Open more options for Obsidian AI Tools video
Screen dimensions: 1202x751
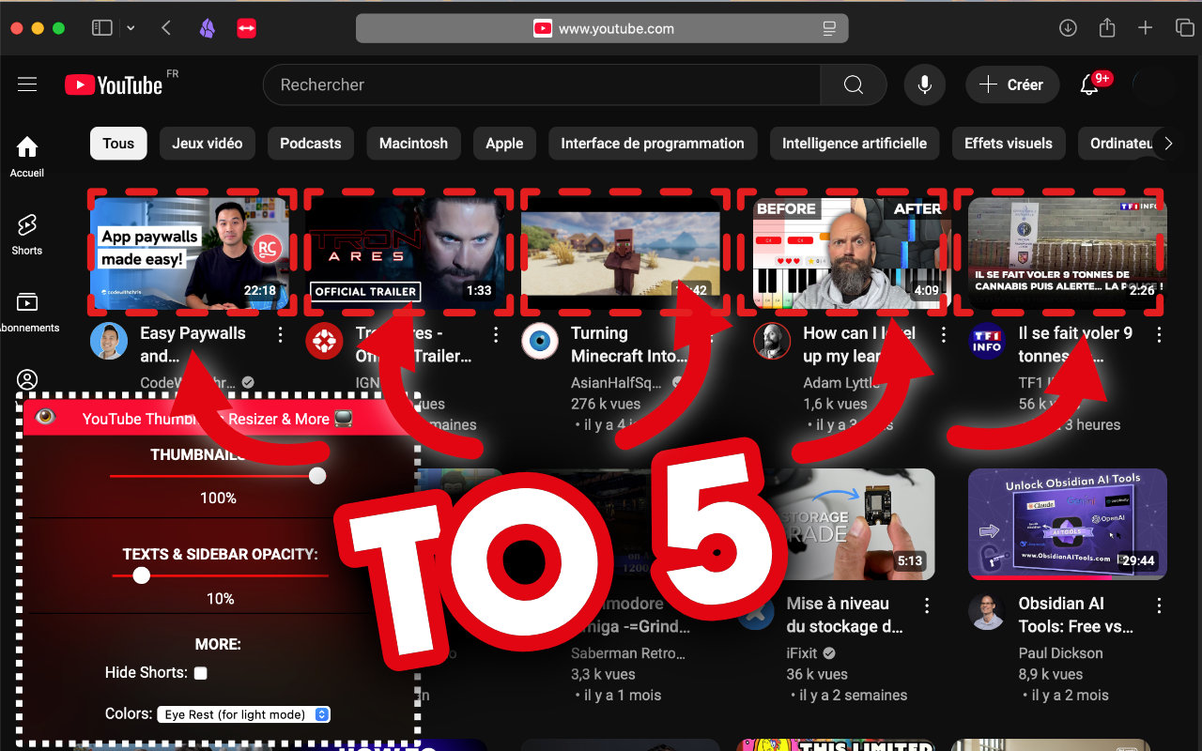(1159, 605)
